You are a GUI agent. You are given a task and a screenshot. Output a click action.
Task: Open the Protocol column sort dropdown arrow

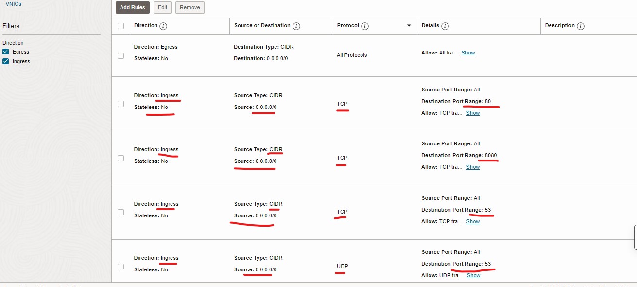[x=409, y=26]
